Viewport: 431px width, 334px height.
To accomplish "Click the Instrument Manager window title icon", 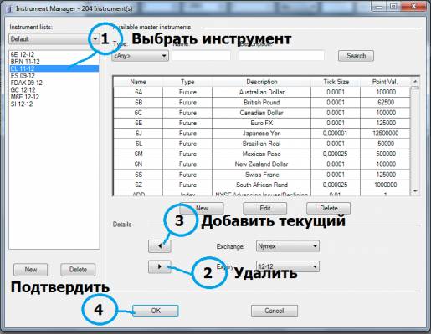I will pyautogui.click(x=10, y=8).
